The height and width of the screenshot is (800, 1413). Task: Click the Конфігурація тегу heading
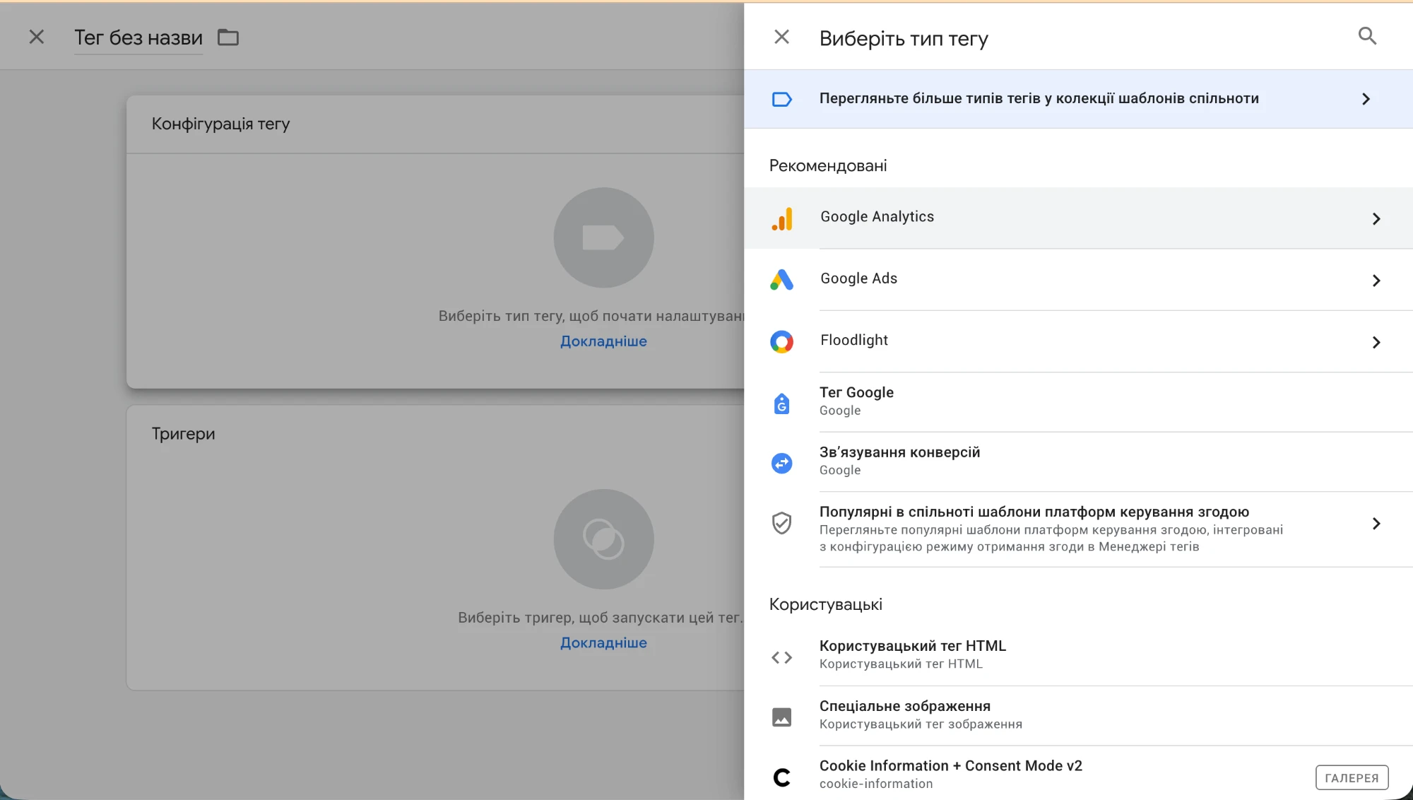click(x=220, y=124)
